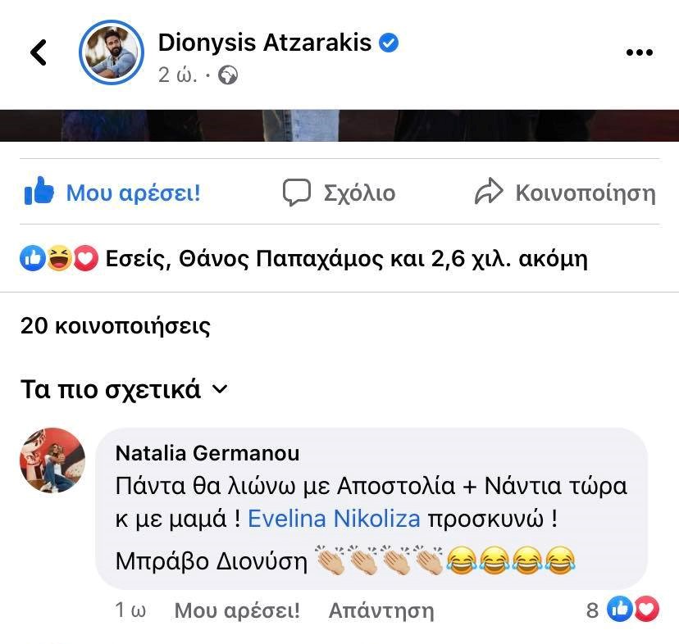Open the Σχόλιο comment action
The image size is (679, 644).
coord(339,193)
